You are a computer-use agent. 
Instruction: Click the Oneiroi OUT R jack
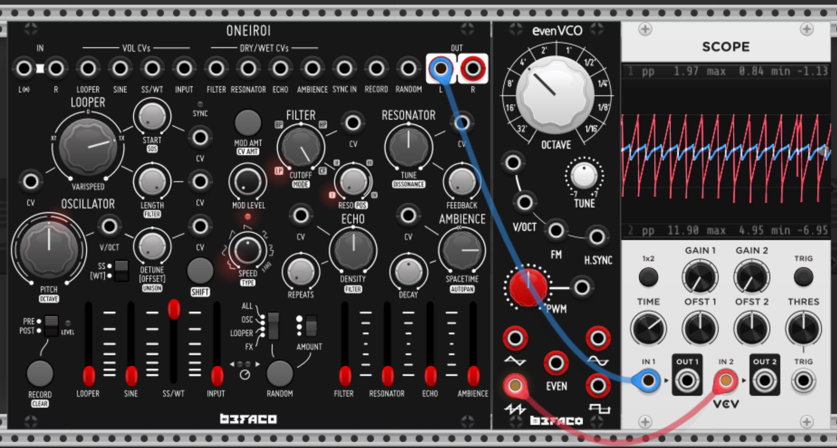[472, 68]
